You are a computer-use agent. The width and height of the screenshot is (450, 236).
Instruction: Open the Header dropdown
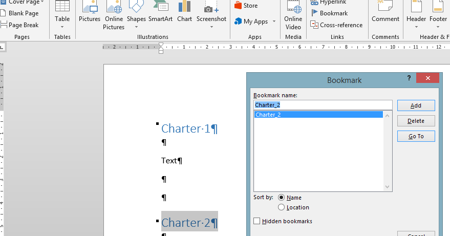pos(416,15)
